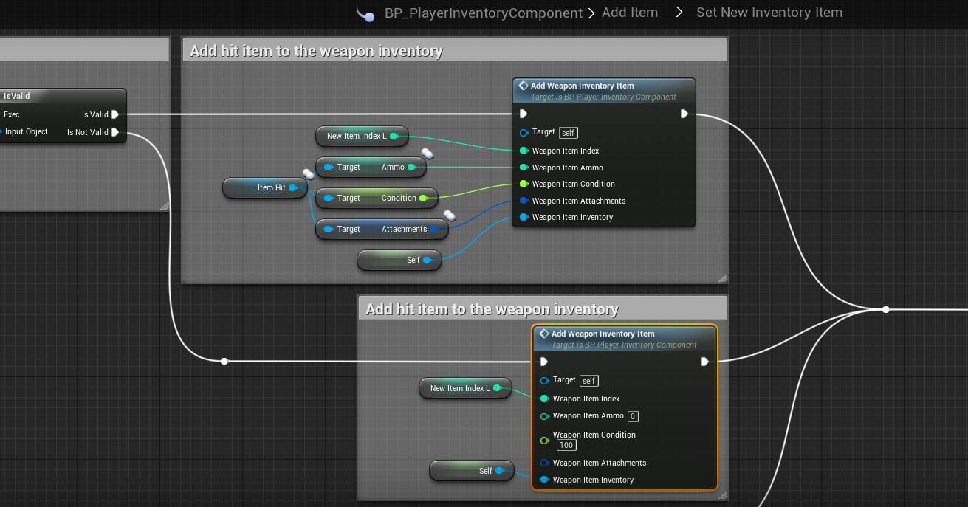
Task: Open the Set New Inventory Item breadcrumb
Action: [769, 13]
